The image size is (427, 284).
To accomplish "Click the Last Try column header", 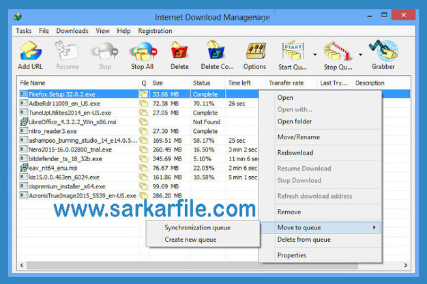I will click(335, 83).
